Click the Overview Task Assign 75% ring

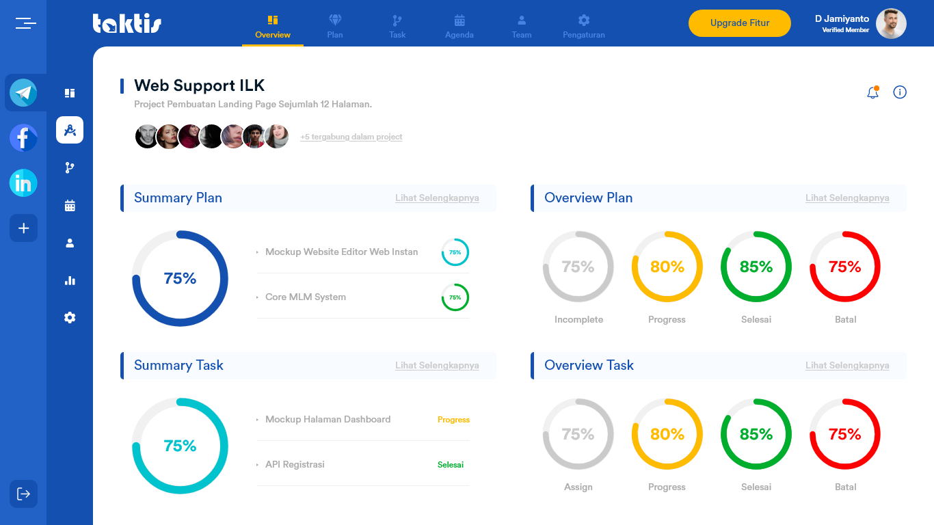(578, 434)
